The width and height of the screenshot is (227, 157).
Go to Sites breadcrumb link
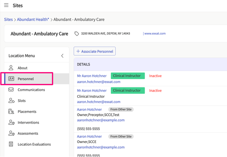[x=8, y=20]
